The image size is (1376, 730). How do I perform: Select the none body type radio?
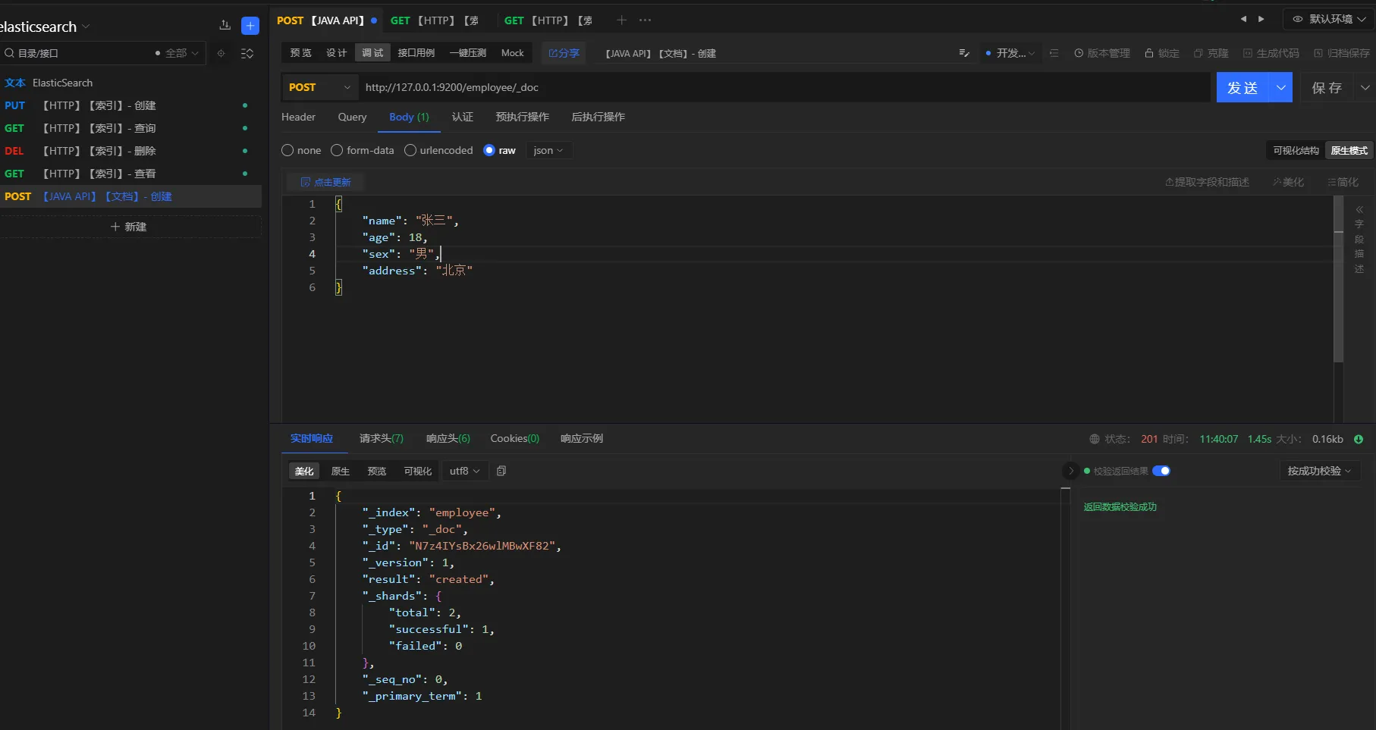coord(287,150)
